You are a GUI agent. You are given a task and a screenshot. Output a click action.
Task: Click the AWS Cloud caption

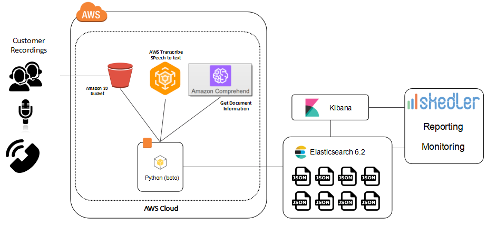point(161,208)
